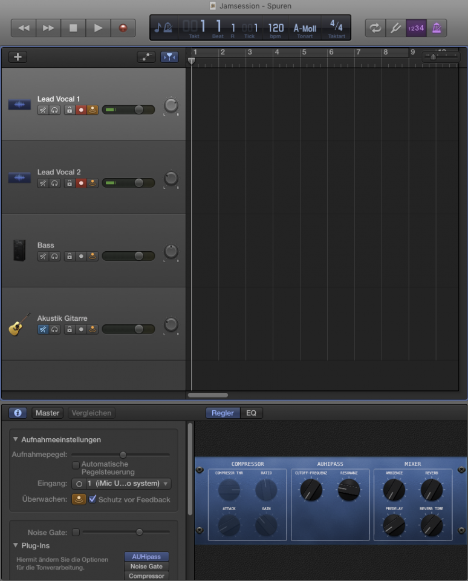Start playback with the play button
The image size is (468, 581).
98,28
